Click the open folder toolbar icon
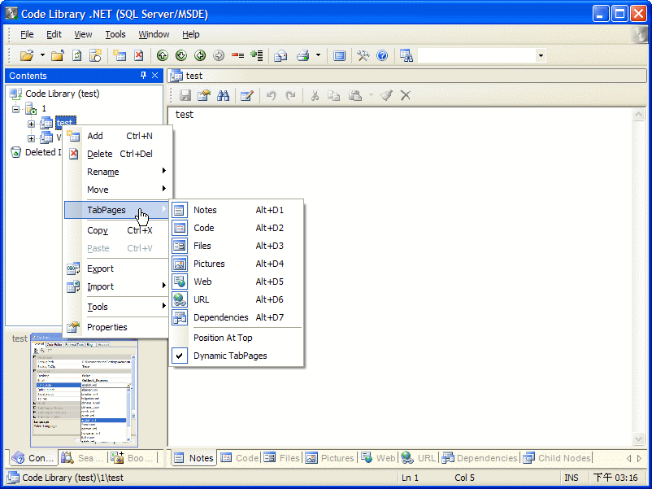Screen dimensions: 652x489 (x=27, y=55)
